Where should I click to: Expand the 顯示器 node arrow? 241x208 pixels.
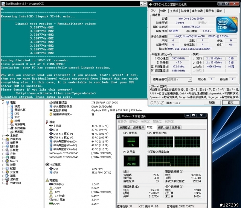click(x=3, y=146)
